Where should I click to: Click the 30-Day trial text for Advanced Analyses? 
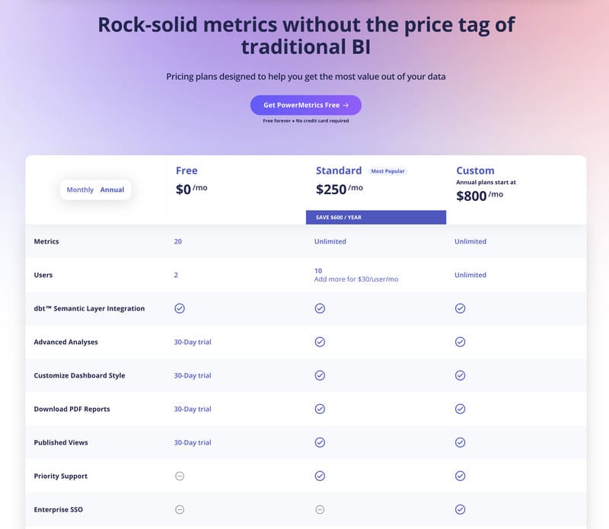(193, 342)
